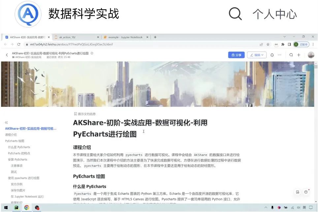Image resolution: width=318 pixels, height=212 pixels.
Task: Click the PyEcharts 绘图 heading in the document
Action: pyautogui.click(x=89, y=176)
